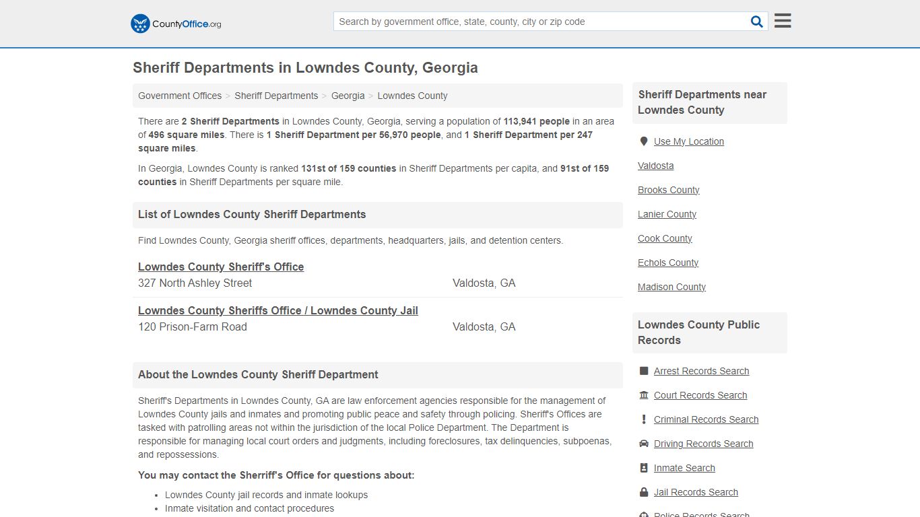Image resolution: width=920 pixels, height=517 pixels.
Task: Click Lowndes County Public Records heading
Action: (x=699, y=333)
